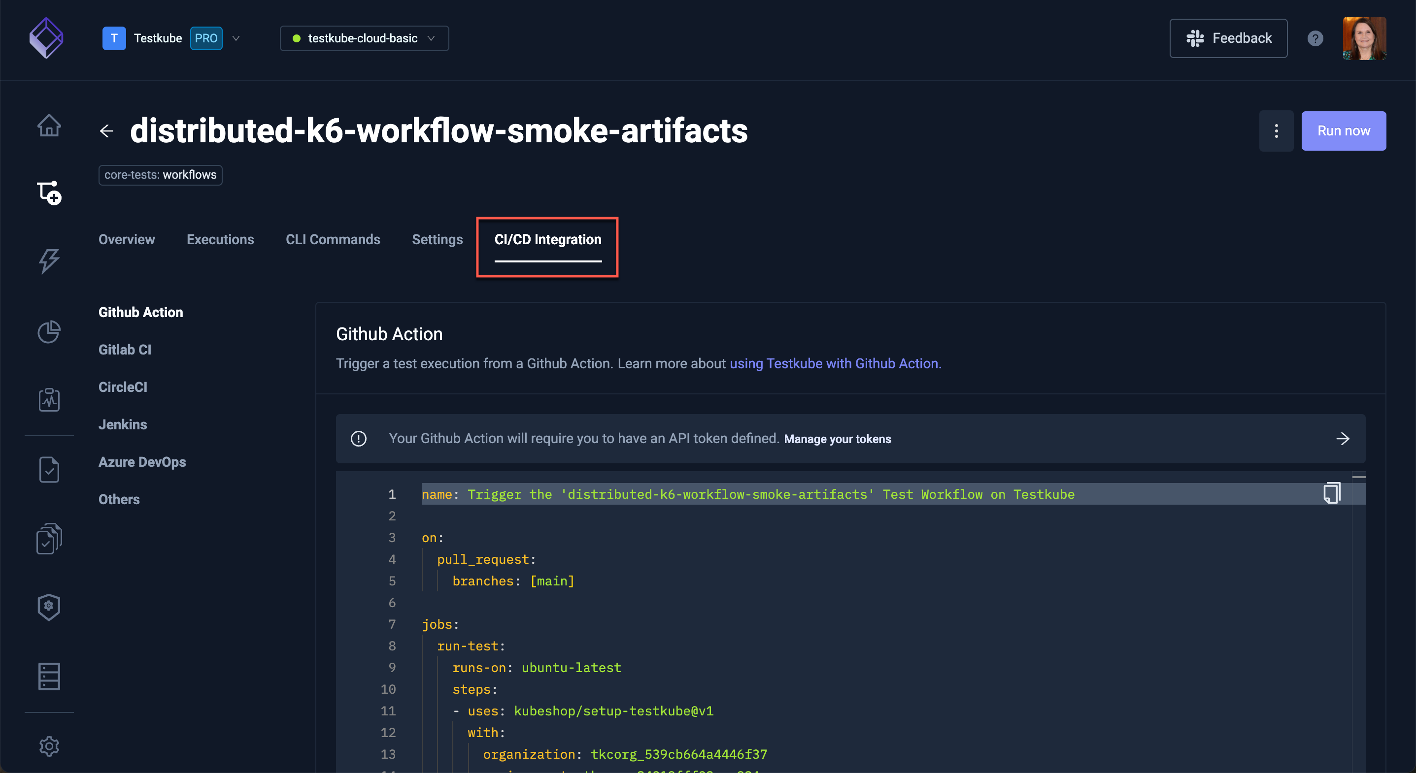Open the three-dot more actions menu
The image size is (1416, 773).
(x=1276, y=131)
